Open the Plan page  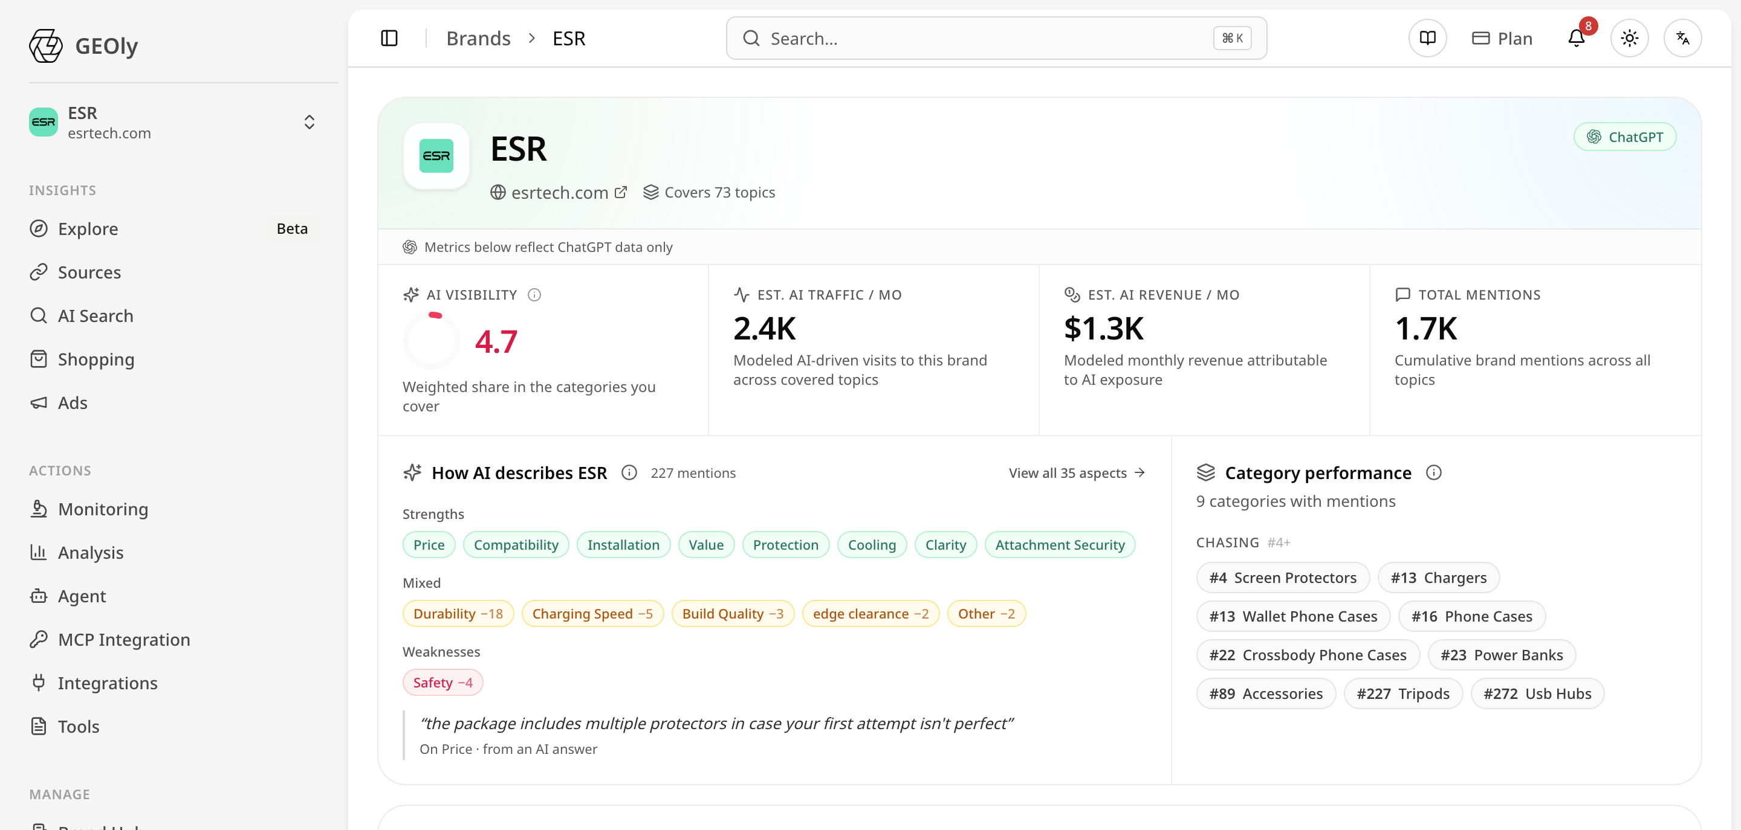pyautogui.click(x=1502, y=38)
